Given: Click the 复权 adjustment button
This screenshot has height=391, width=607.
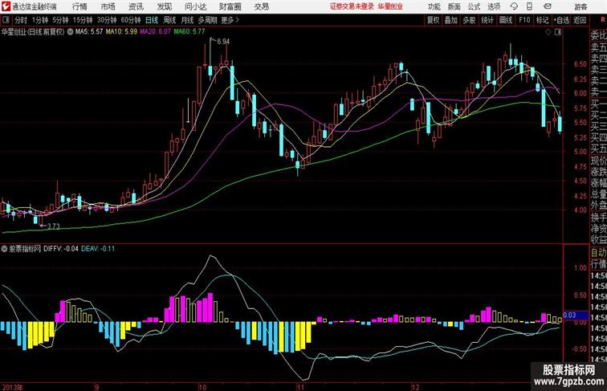Looking at the screenshot, I should 434,20.
